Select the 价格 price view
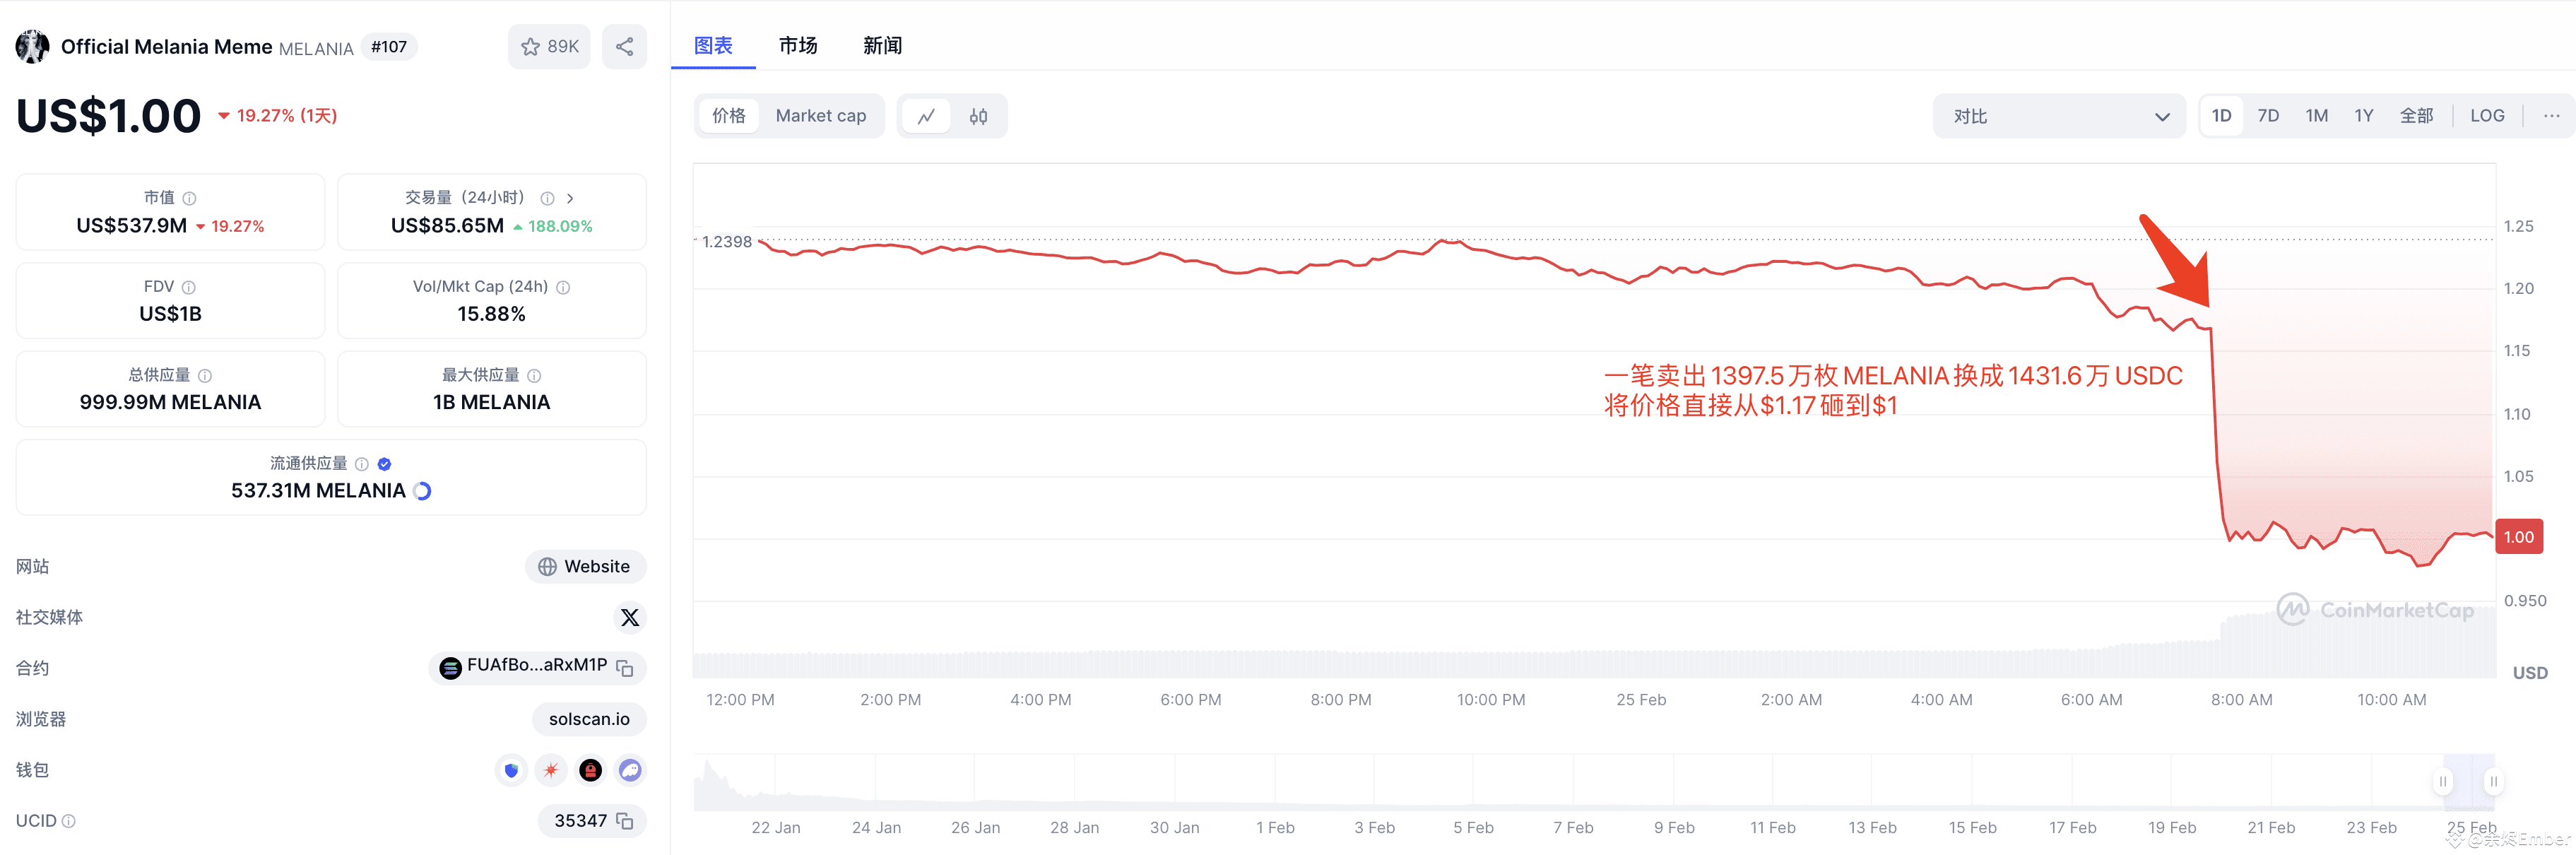This screenshot has height=855, width=2576. pyautogui.click(x=729, y=116)
